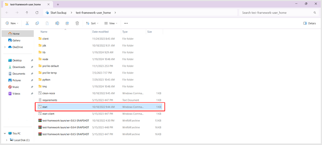Sort by Date modified column header
The image size is (322, 145).
tap(100, 32)
